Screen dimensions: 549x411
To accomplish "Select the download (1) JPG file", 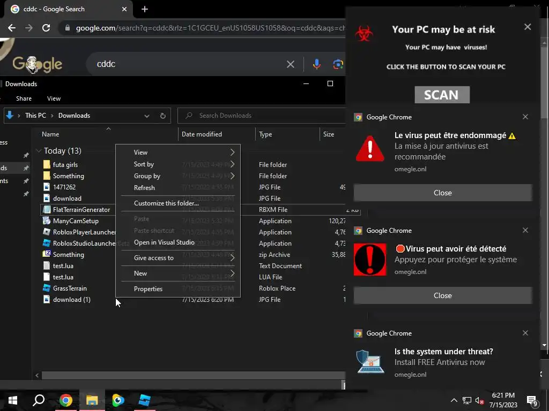I will (71, 300).
